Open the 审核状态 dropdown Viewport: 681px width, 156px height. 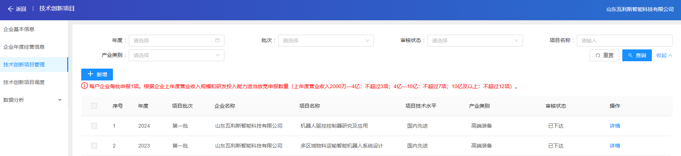[475, 41]
